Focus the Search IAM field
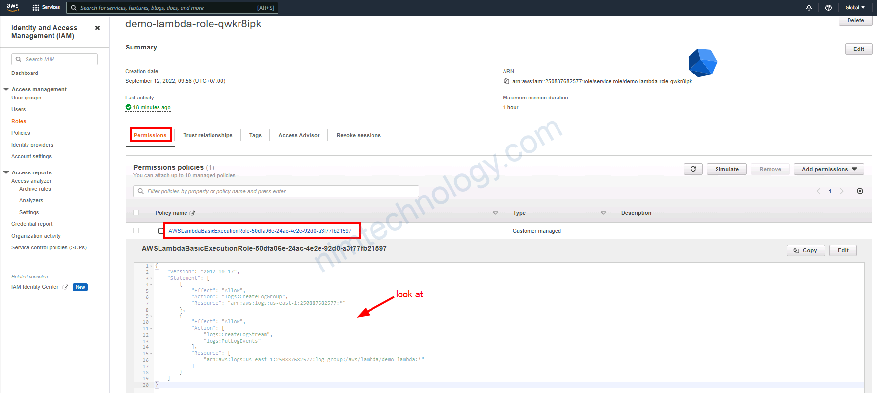 pos(54,59)
